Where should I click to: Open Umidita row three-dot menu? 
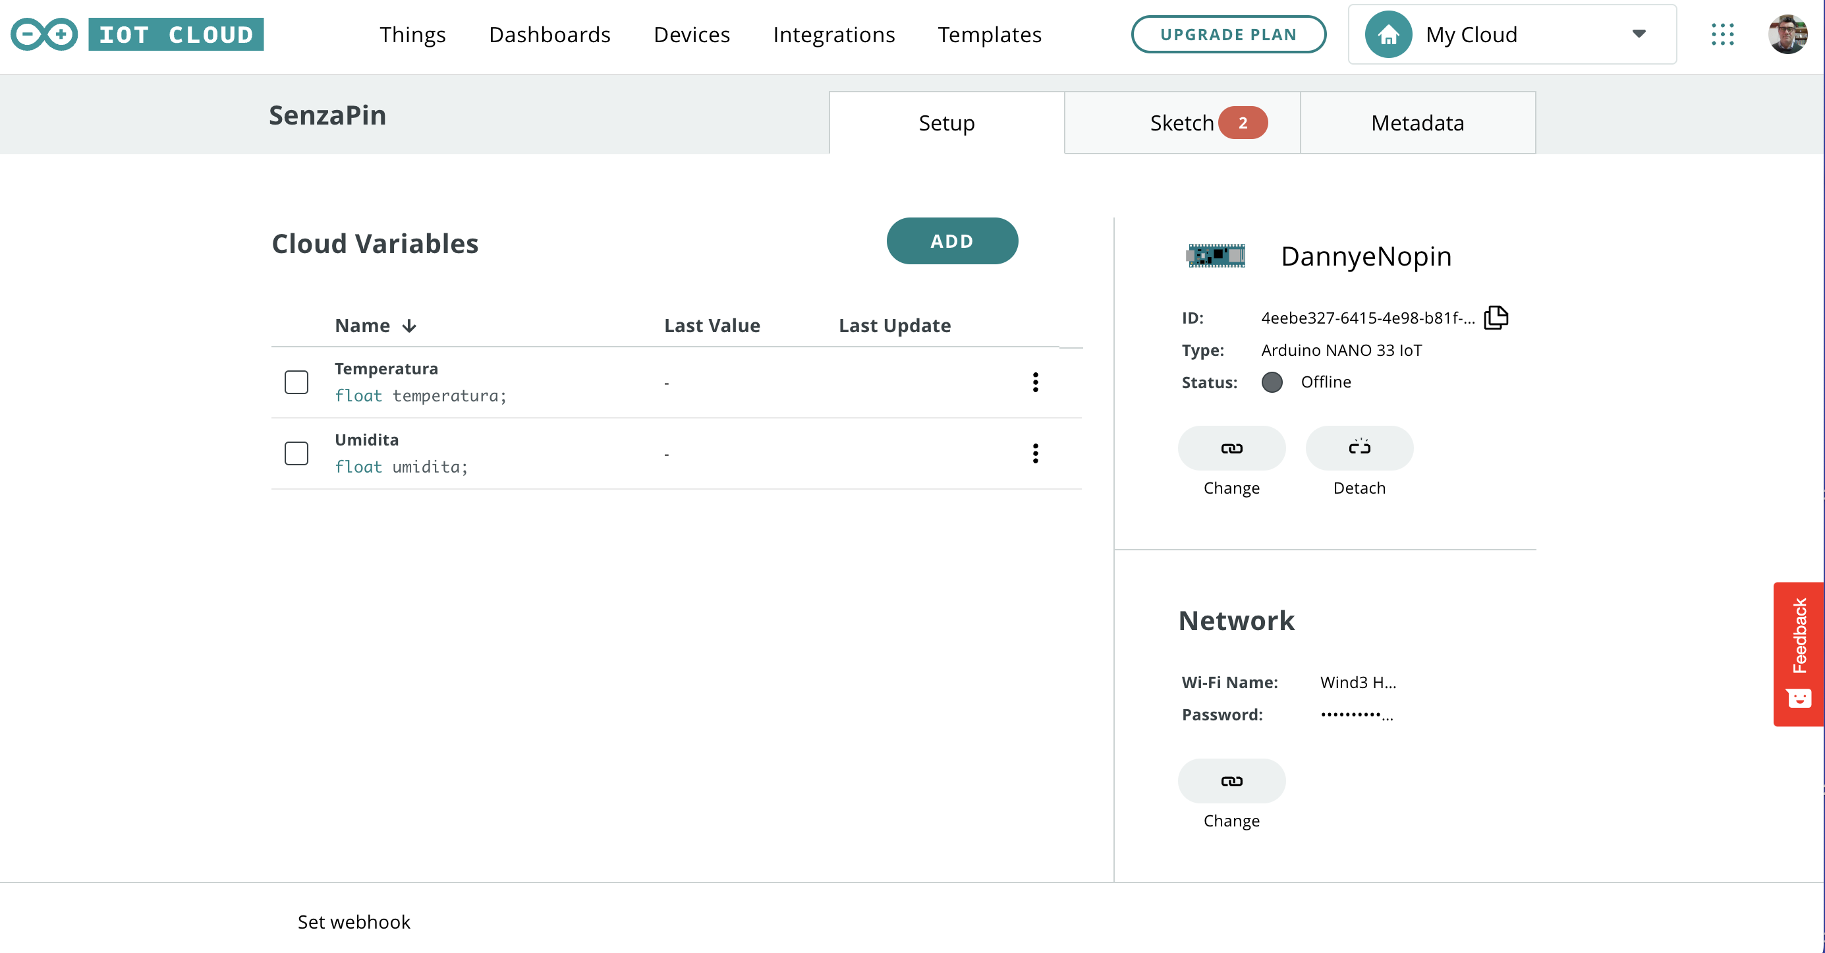pyautogui.click(x=1035, y=453)
